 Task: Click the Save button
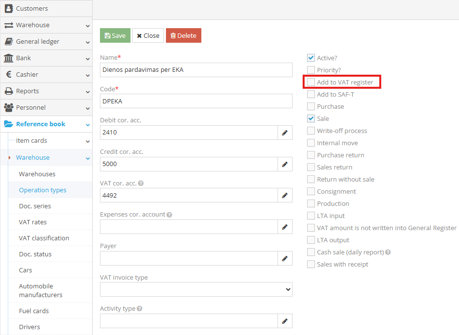(115, 35)
